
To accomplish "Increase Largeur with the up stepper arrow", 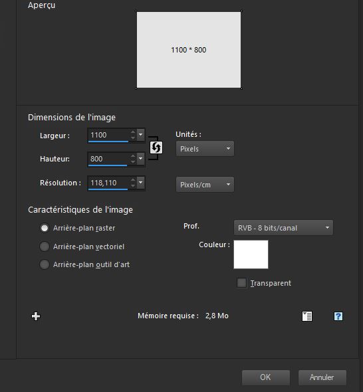I will click(x=133, y=132).
